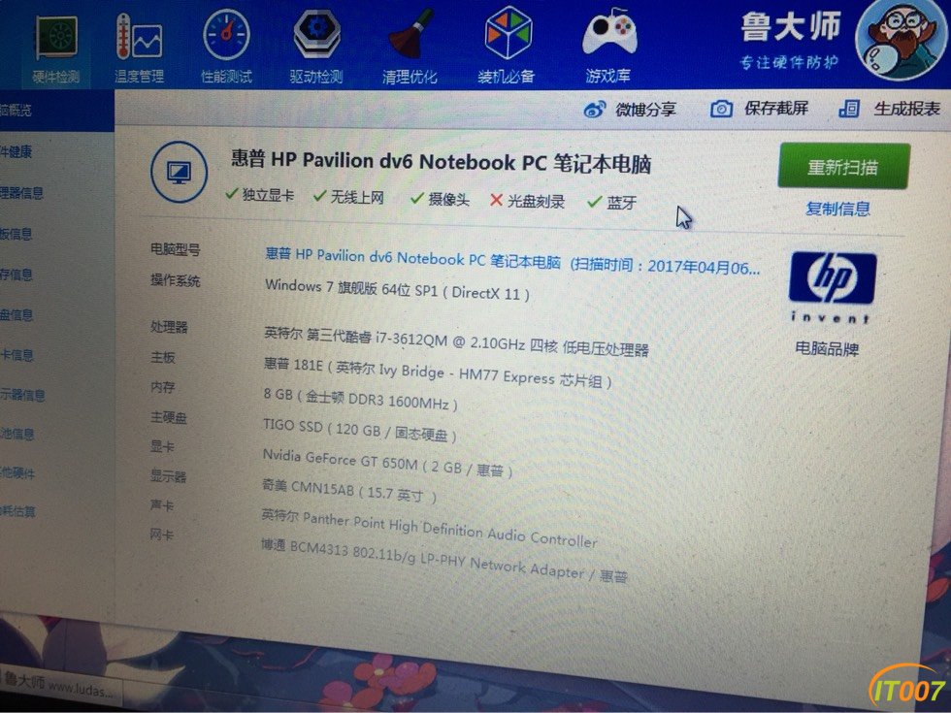951x713 pixels.
Task: Click the 8 GB 金士顿 DDR3 line
Action: [x=360, y=399]
